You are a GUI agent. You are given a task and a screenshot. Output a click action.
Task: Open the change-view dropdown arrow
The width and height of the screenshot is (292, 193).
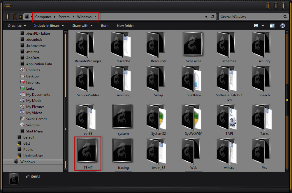coord(263,26)
